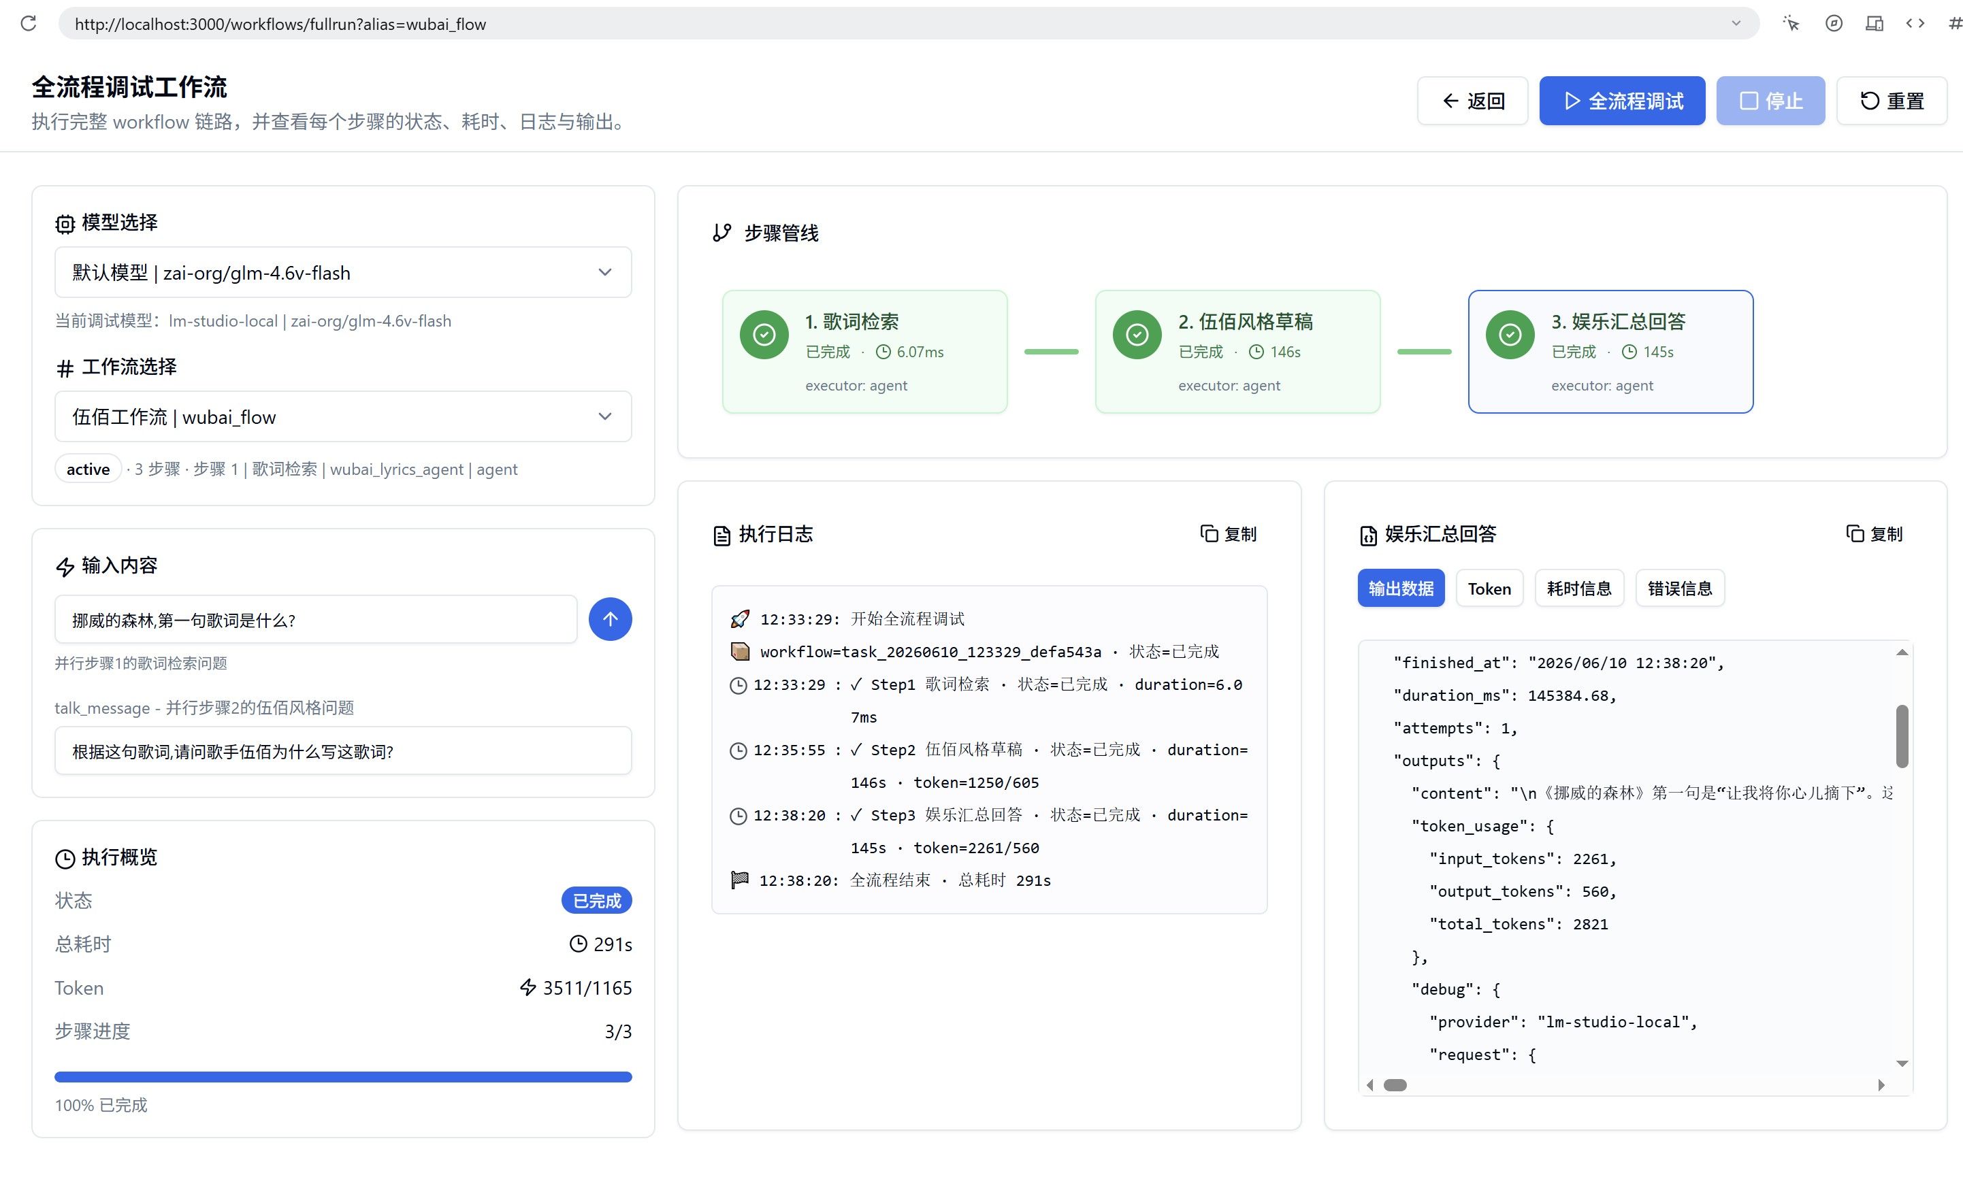Copy 娱乐汇总回答 output with 复制
Screen dimensions: 1963x1192
(x=1875, y=533)
